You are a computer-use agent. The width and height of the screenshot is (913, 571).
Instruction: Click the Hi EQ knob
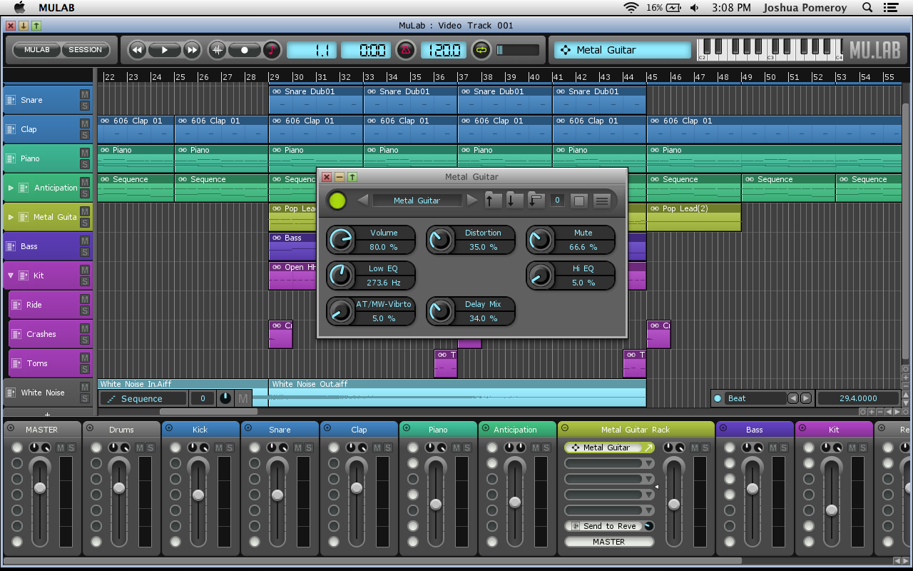pyautogui.click(x=541, y=276)
